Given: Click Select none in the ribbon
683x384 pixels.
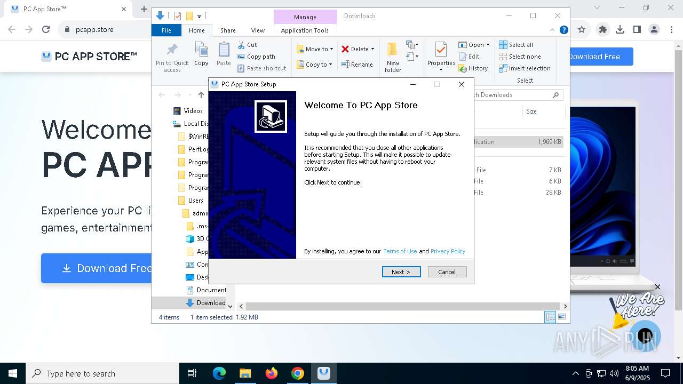Looking at the screenshot, I should [520, 57].
